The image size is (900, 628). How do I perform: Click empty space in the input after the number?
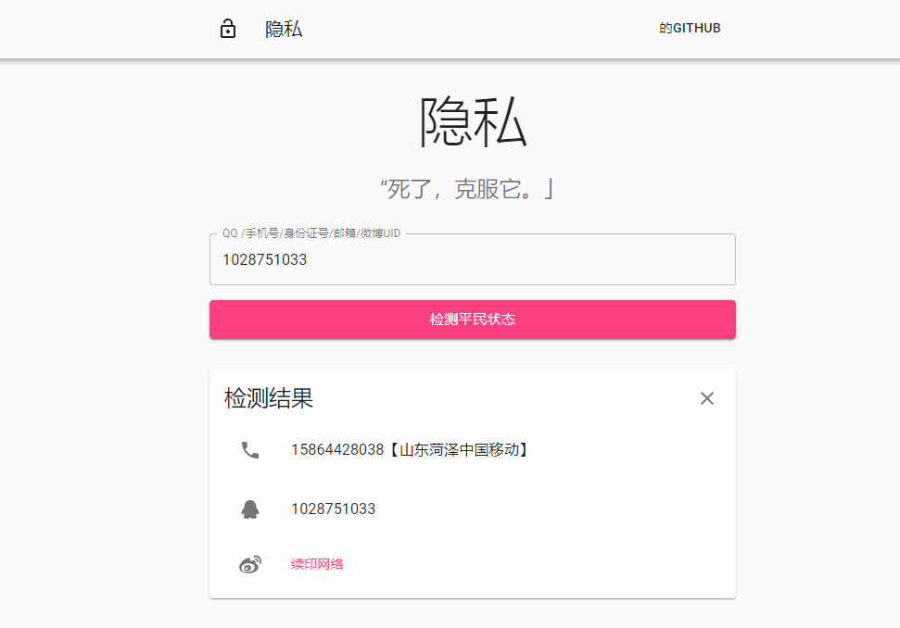point(516,259)
